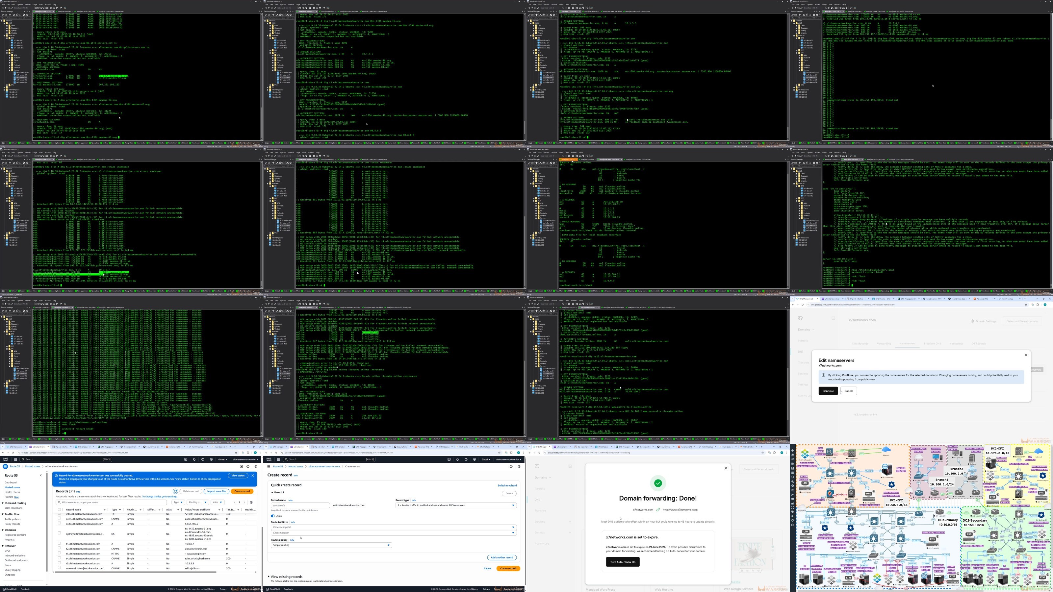Open the Simple routing policy dropdown

[331, 545]
